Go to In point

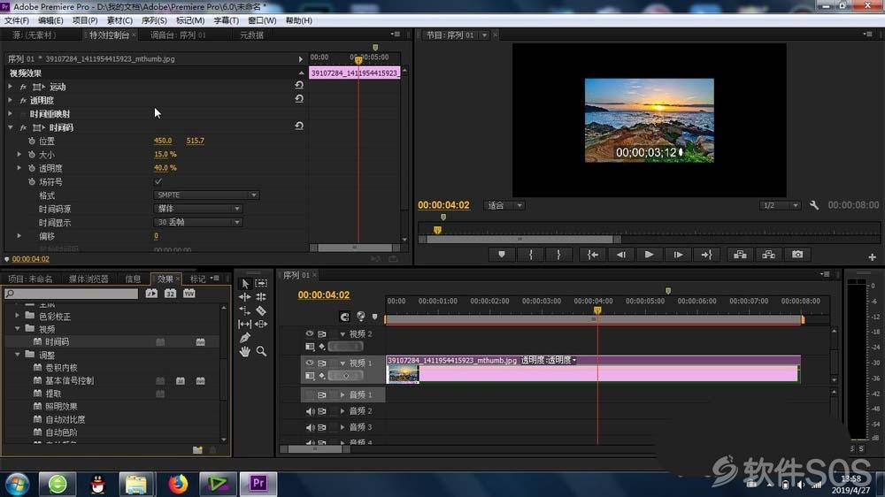coord(593,255)
